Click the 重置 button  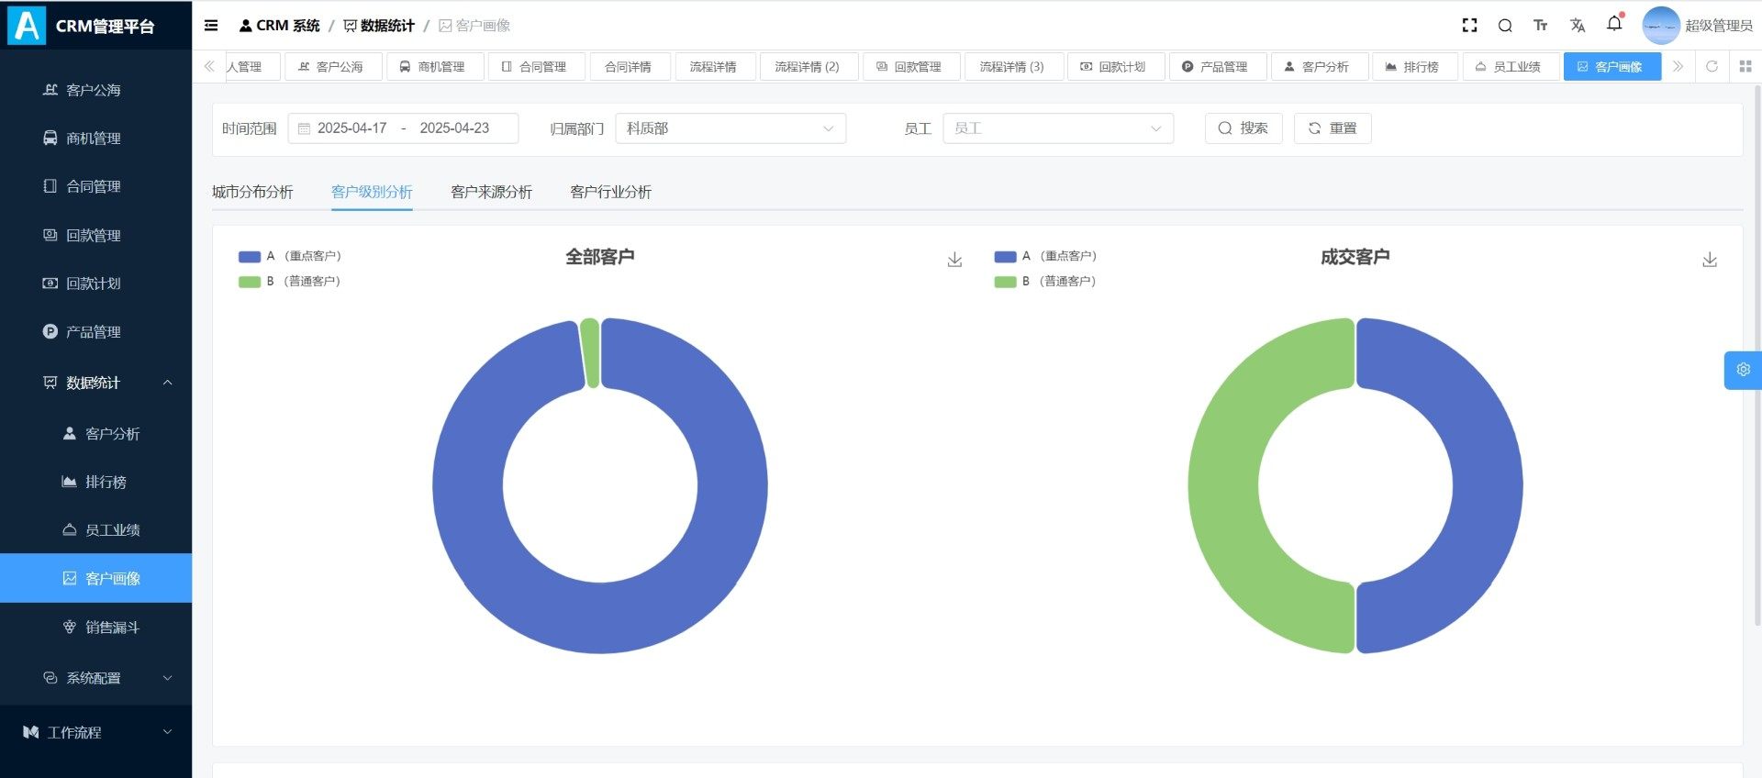(1332, 128)
